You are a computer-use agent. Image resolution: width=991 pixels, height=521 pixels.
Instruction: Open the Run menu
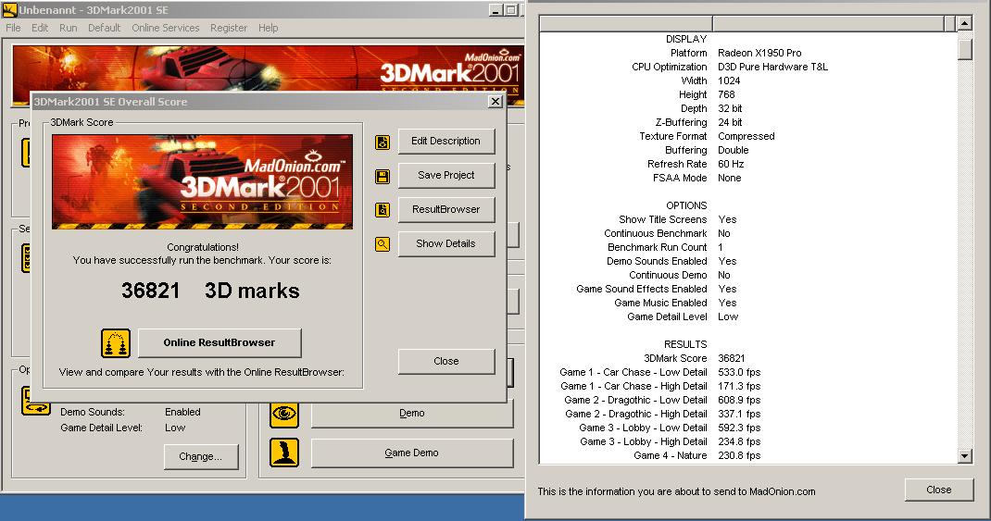[69, 28]
